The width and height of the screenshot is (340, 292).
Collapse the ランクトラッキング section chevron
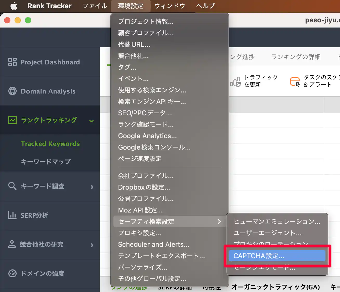[91, 121]
